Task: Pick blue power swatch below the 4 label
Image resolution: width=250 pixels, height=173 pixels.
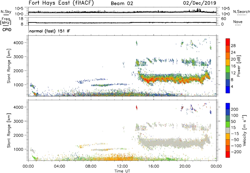Action: tap(228, 90)
